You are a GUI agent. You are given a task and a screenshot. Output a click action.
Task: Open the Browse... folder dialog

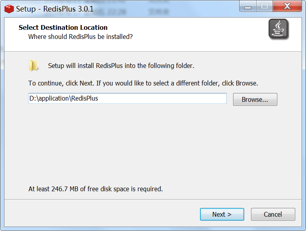click(x=255, y=99)
